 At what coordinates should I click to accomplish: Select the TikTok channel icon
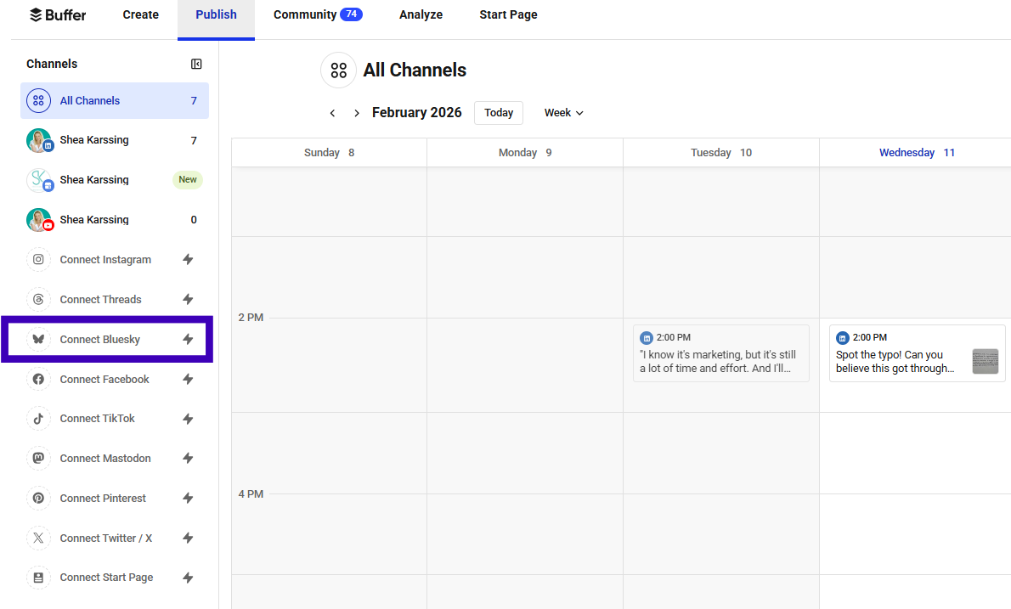click(x=38, y=418)
